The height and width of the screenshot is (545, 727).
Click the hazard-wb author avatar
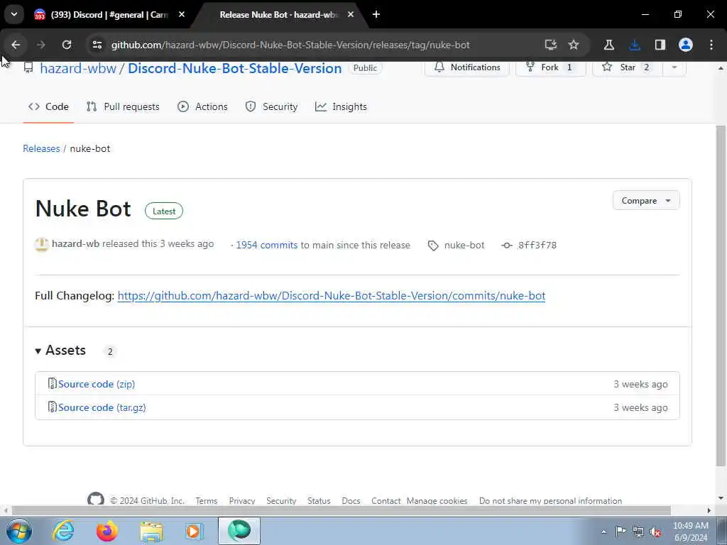tap(42, 244)
